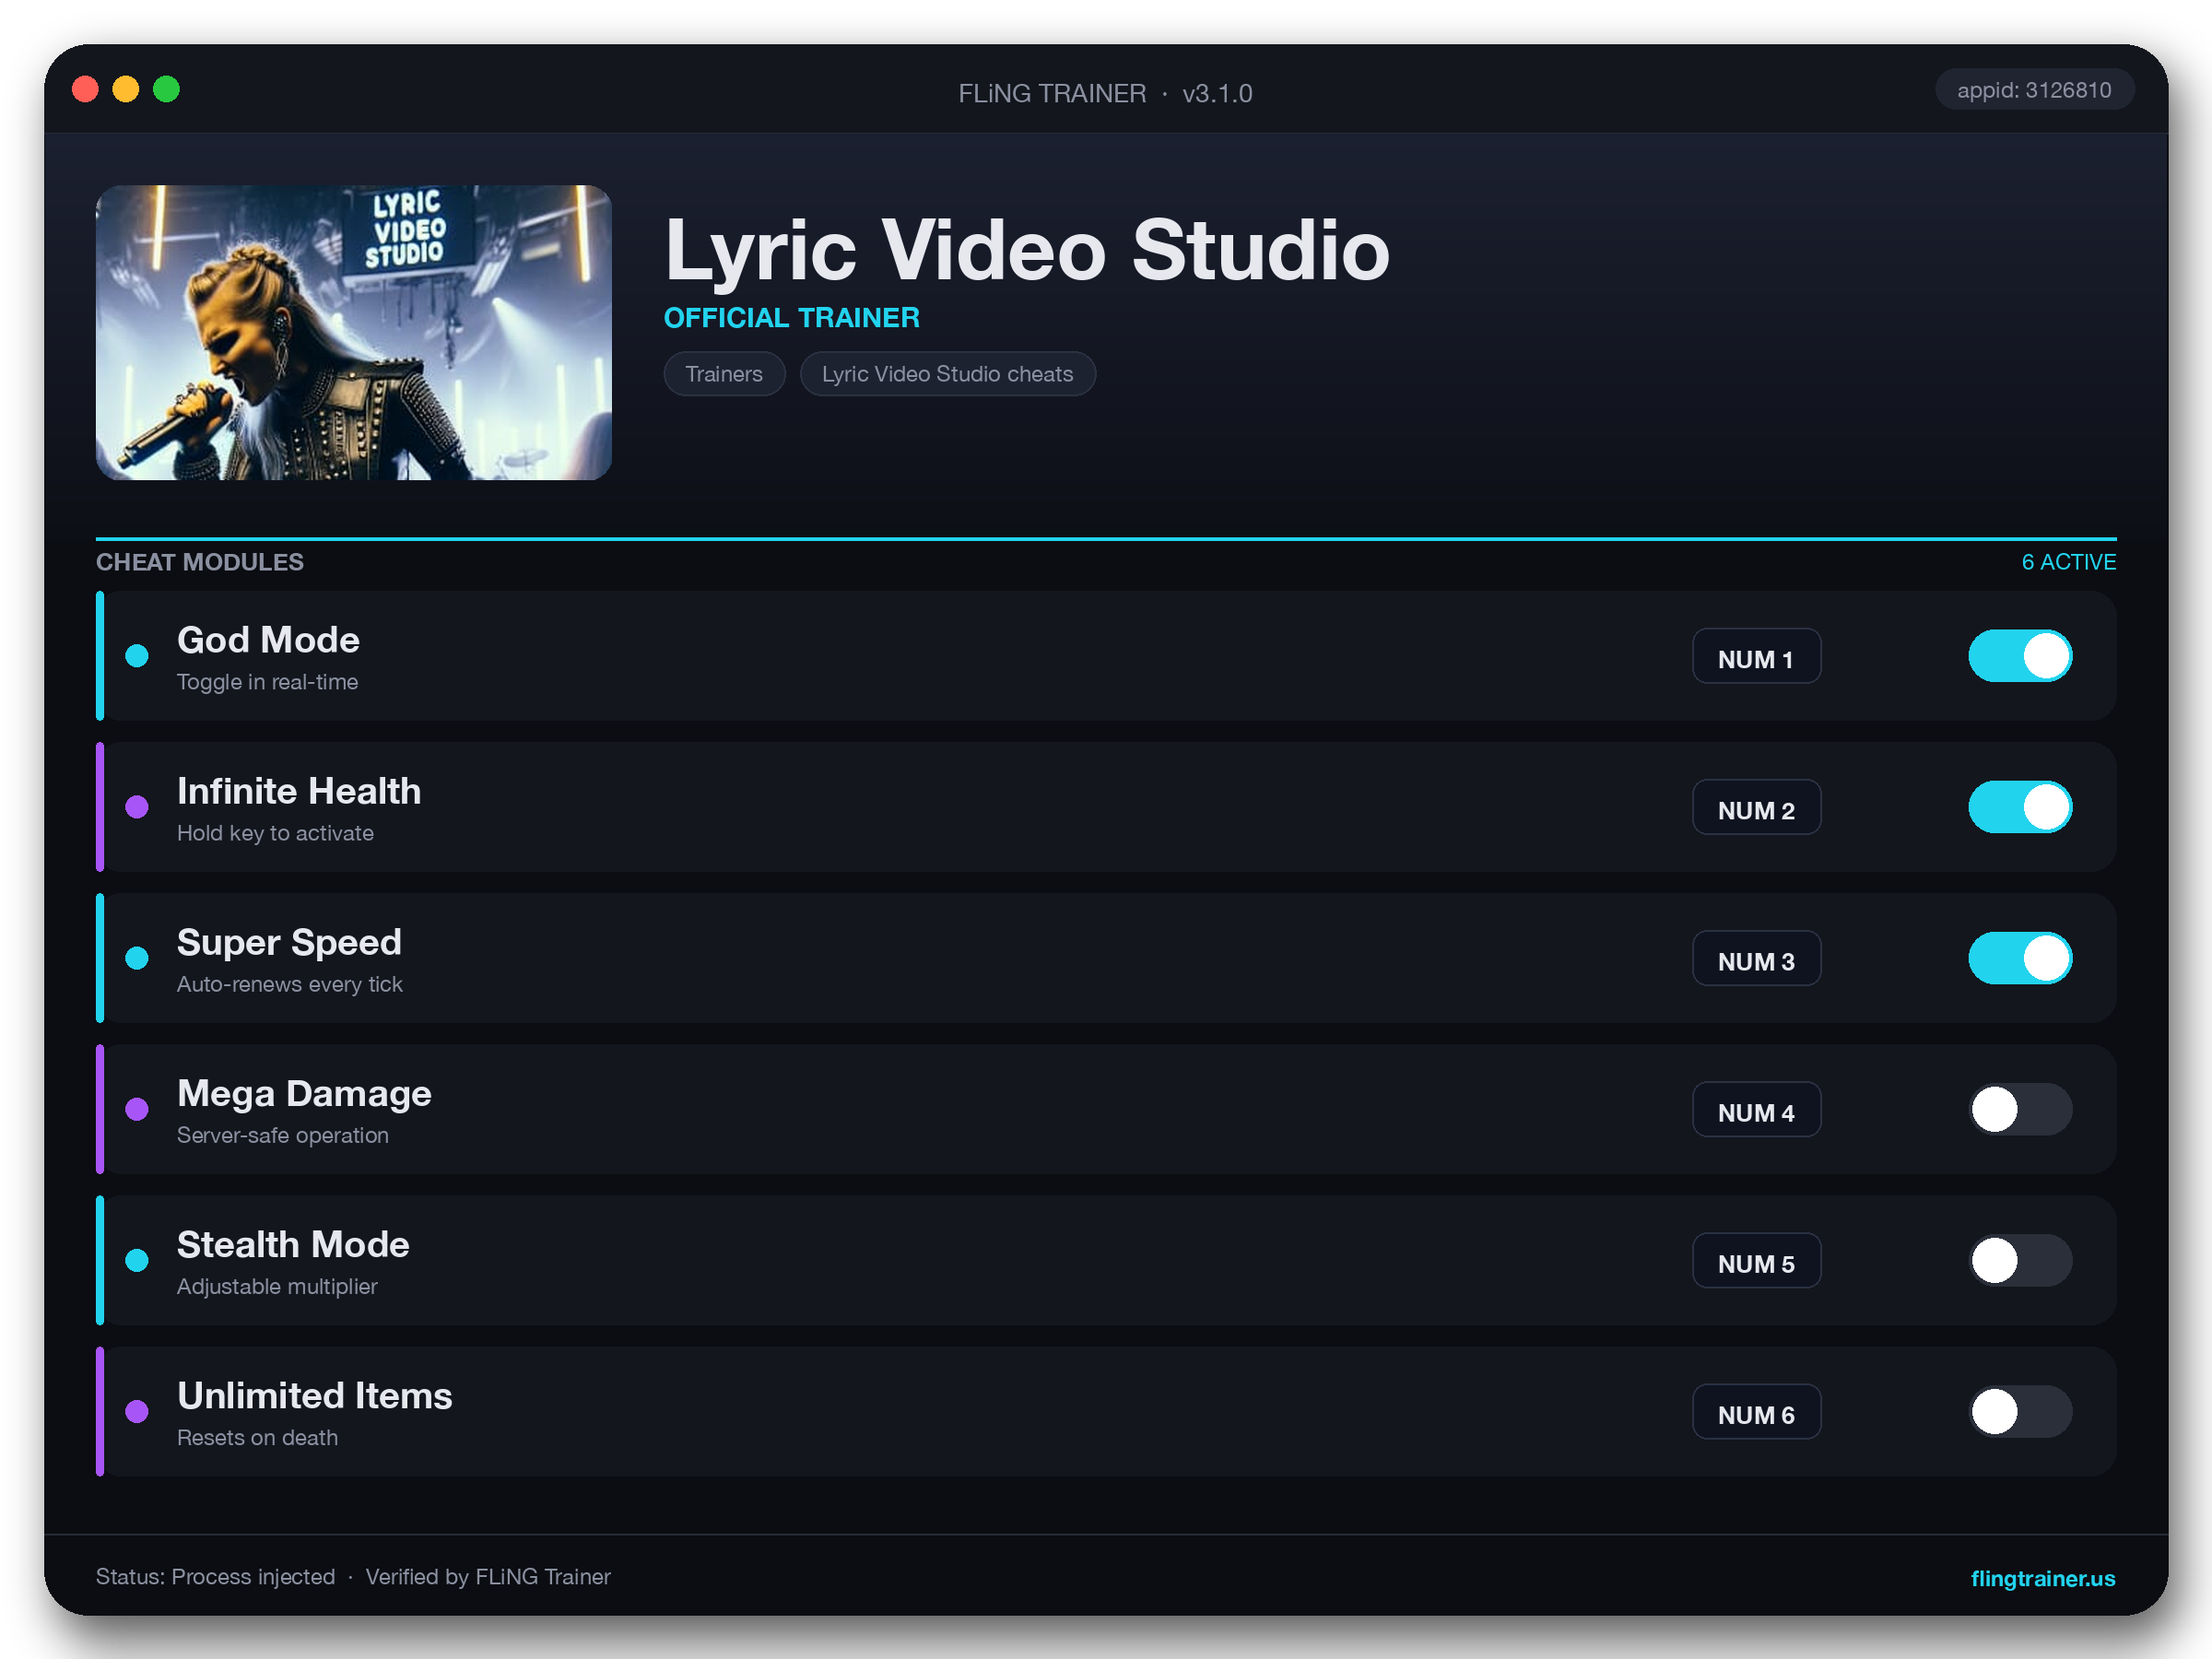The width and height of the screenshot is (2212, 1659).
Task: Click the NUM 2 hotkey button
Action: point(1756,808)
